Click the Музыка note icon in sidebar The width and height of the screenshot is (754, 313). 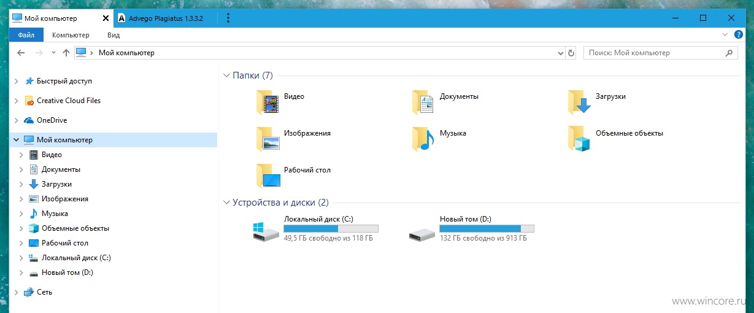(34, 214)
